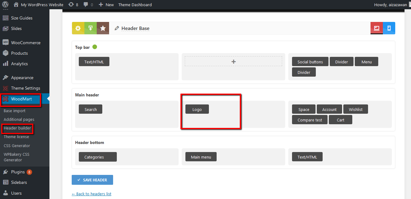
Task: Click Header bottom row label
Action: coord(90,142)
